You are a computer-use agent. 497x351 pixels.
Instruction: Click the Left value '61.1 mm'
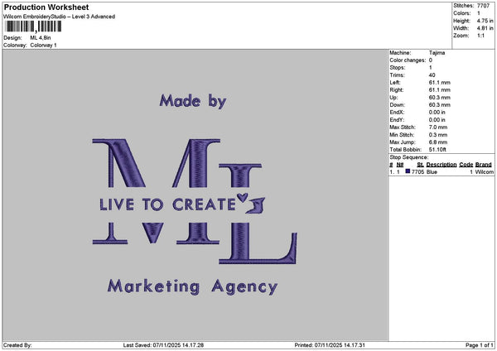coord(439,83)
